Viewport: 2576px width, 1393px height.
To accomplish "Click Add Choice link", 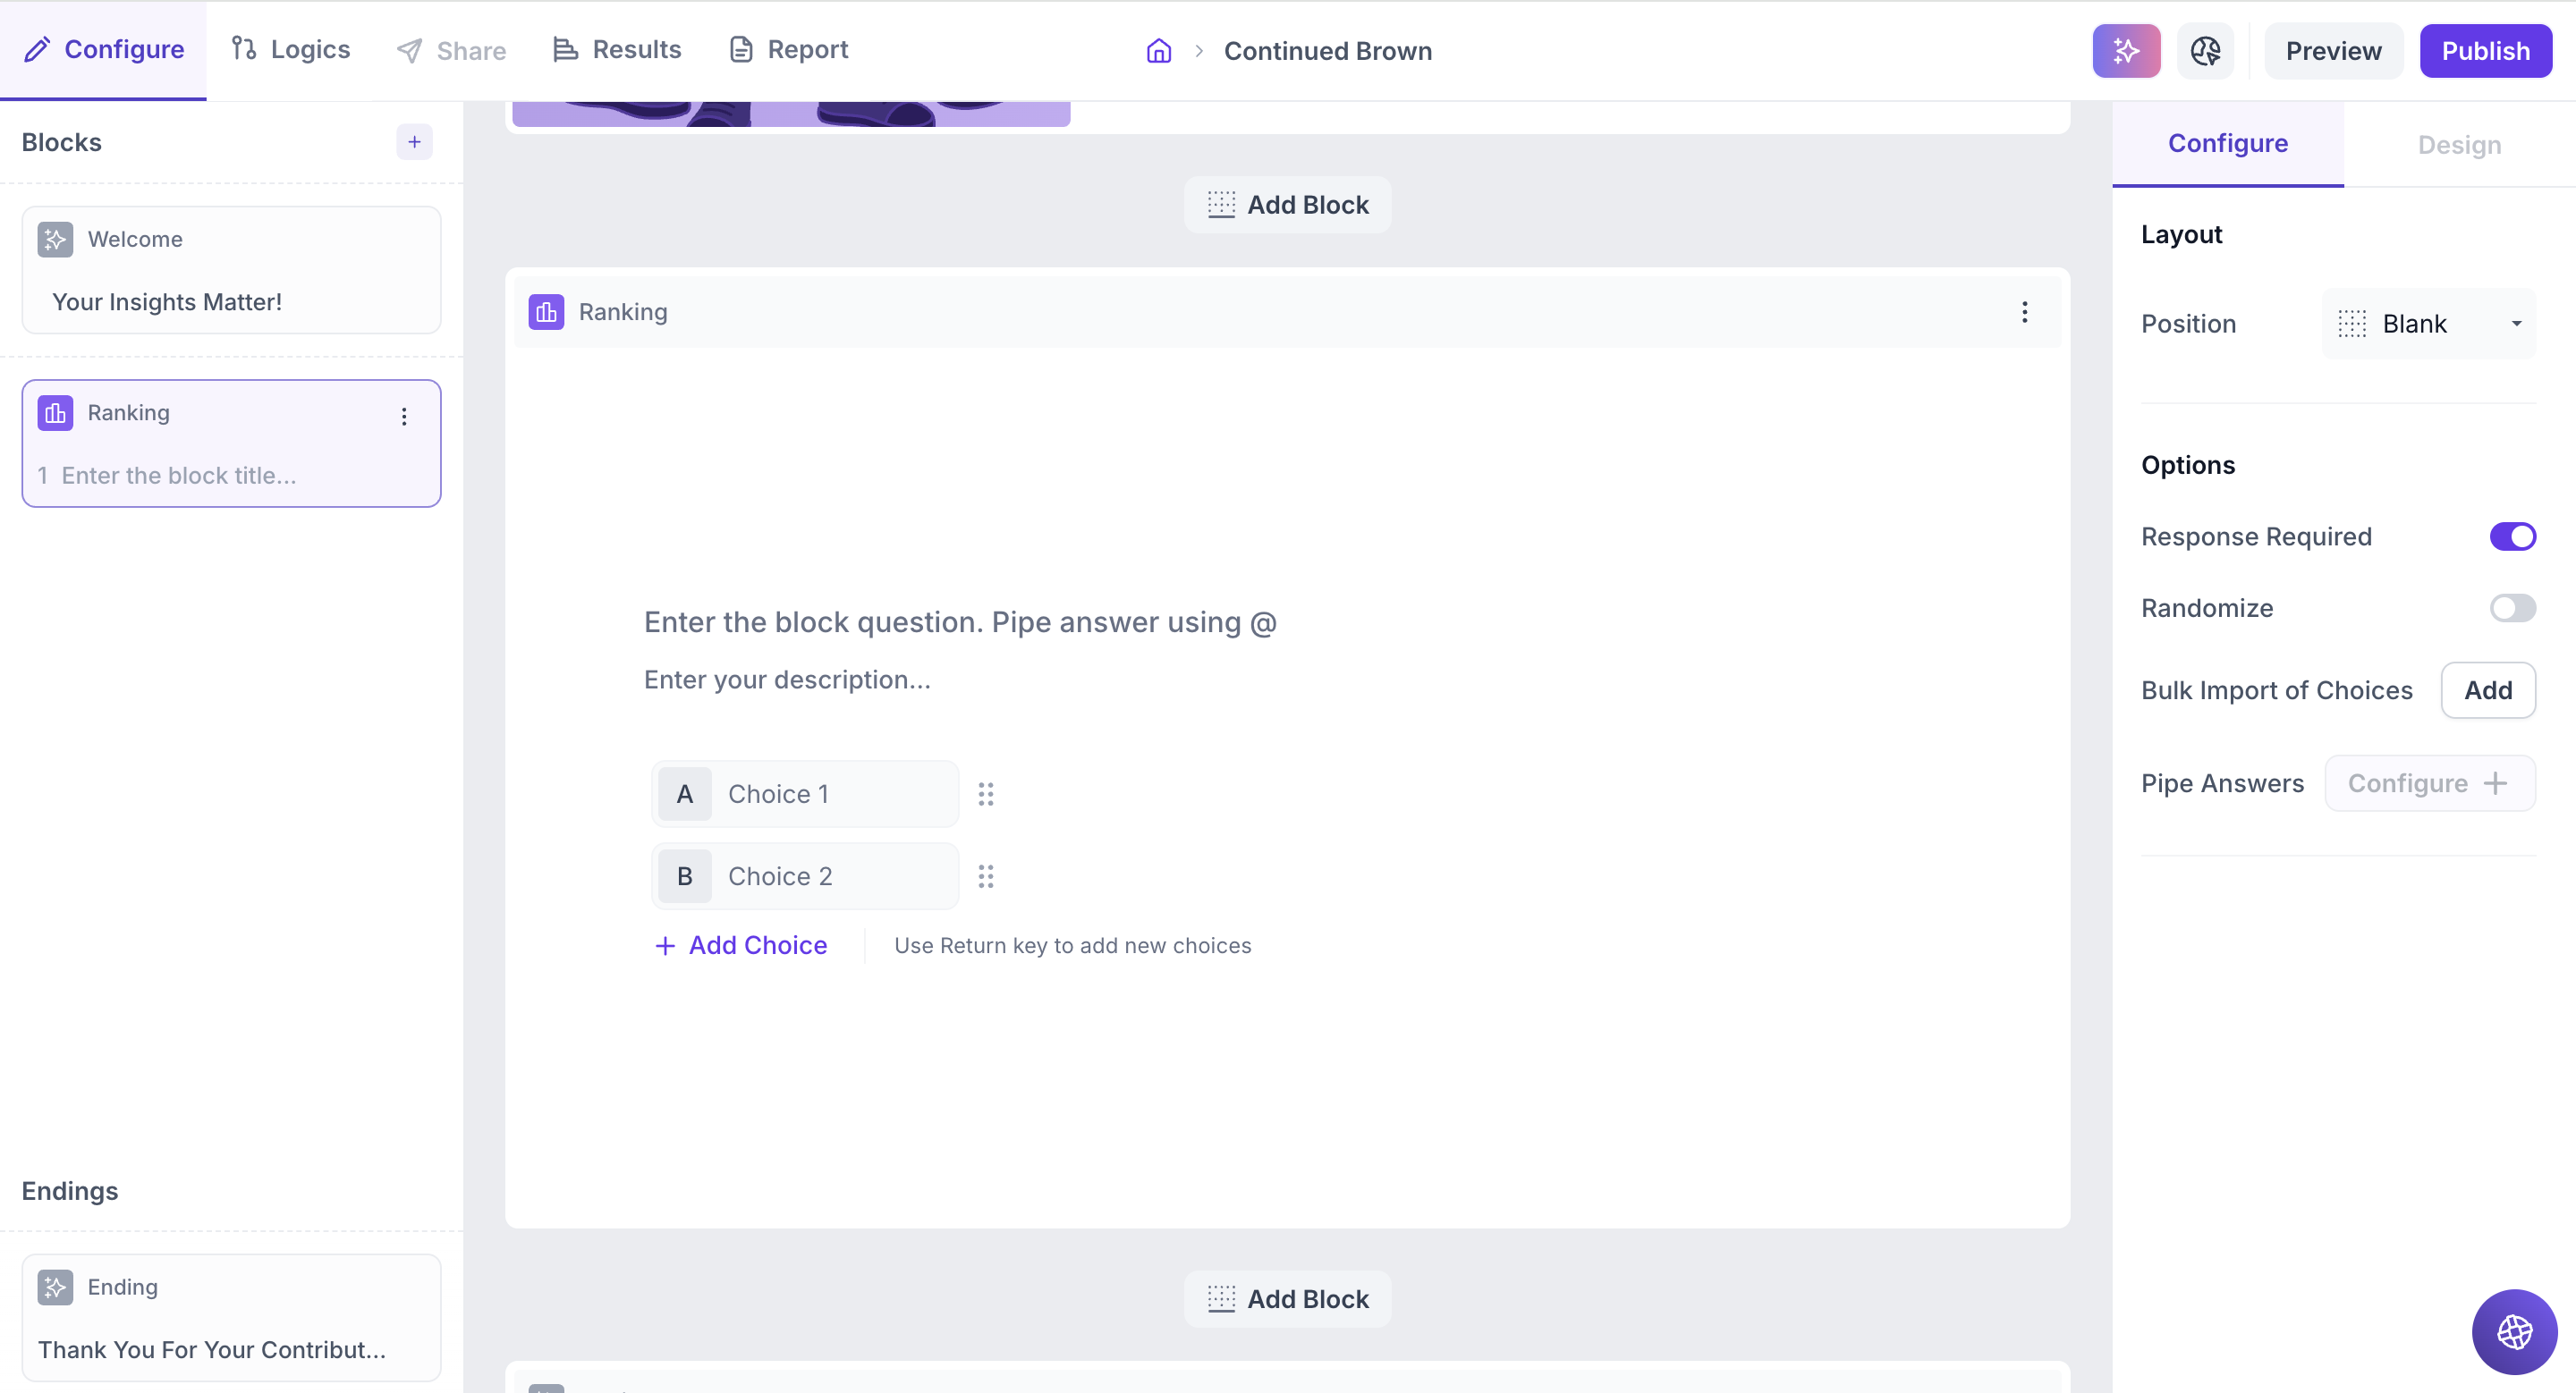I will pyautogui.click(x=741, y=945).
